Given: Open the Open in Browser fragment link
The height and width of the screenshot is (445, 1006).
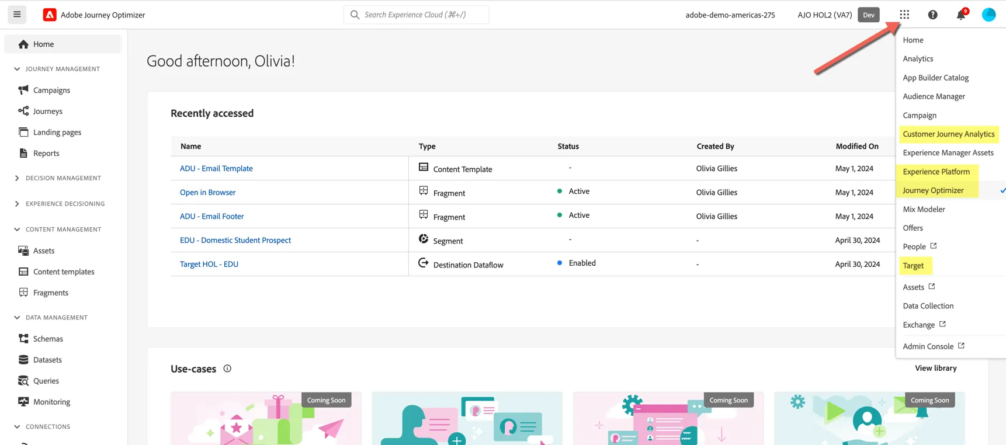Looking at the screenshot, I should pos(207,192).
